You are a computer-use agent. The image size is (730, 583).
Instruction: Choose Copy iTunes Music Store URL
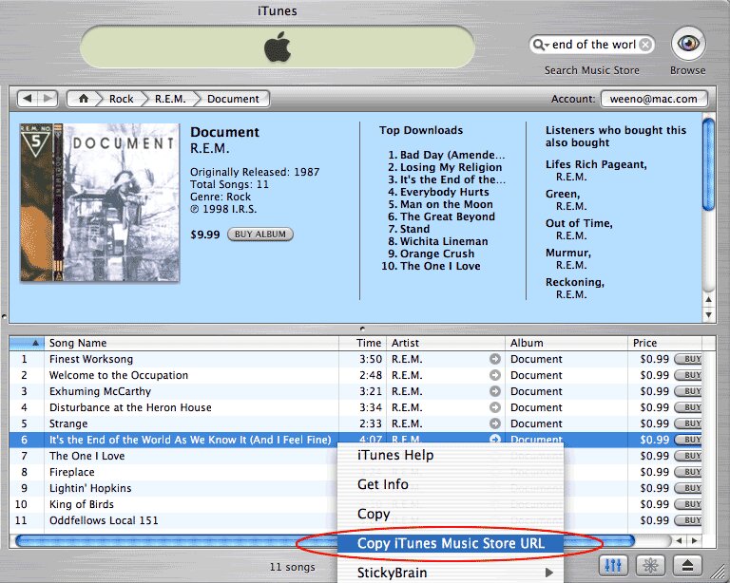point(451,543)
